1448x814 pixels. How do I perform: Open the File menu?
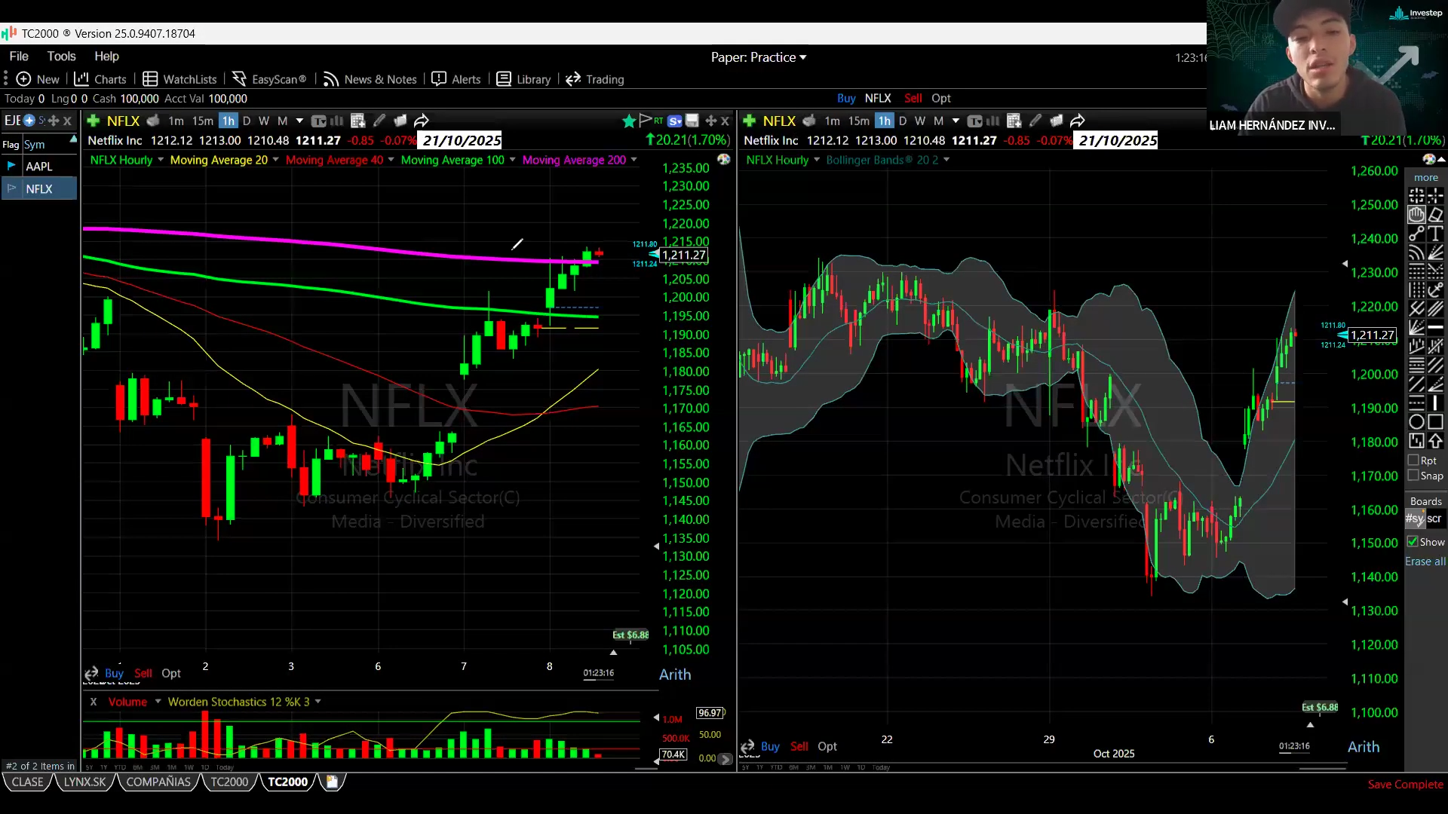19,57
